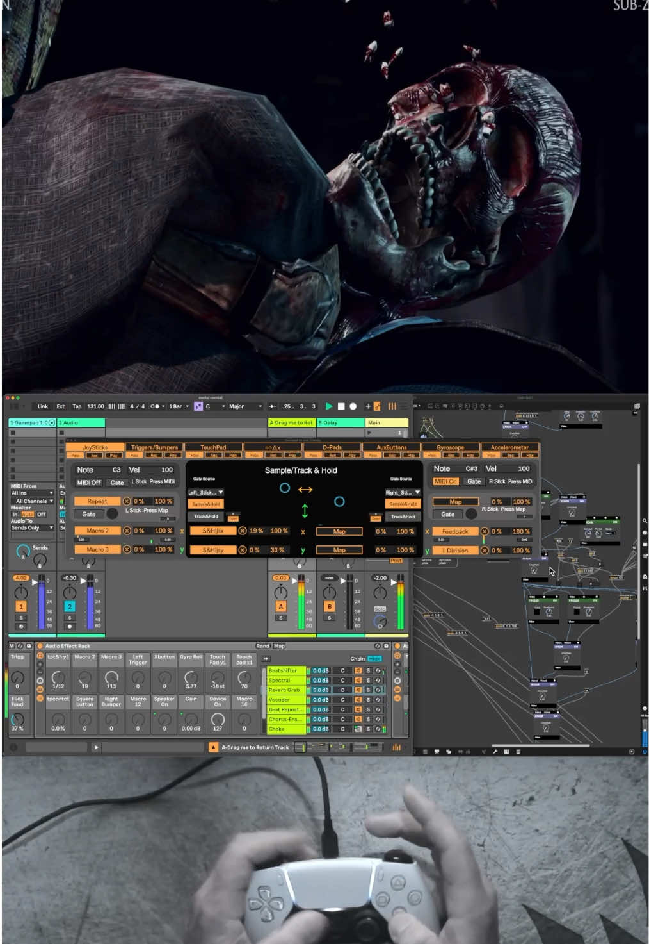The height and width of the screenshot is (944, 649).
Task: Toggle the right MIDI On button
Action: (x=446, y=481)
